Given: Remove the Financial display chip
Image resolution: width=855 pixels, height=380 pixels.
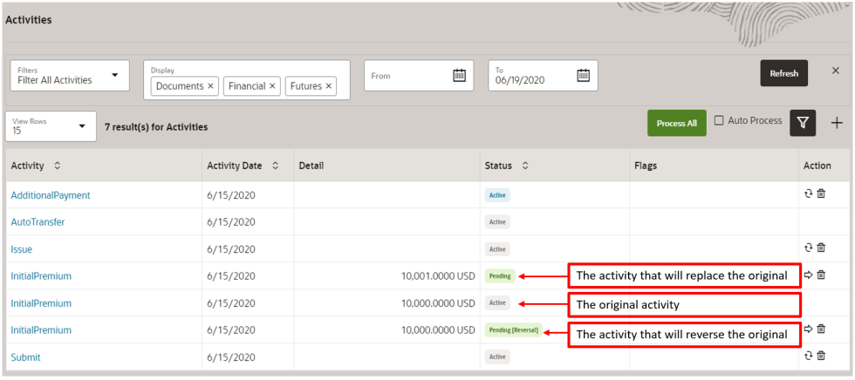Looking at the screenshot, I should (272, 86).
